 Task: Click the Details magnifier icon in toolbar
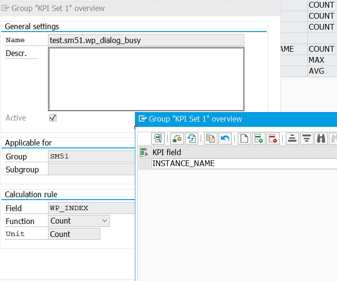point(158,139)
